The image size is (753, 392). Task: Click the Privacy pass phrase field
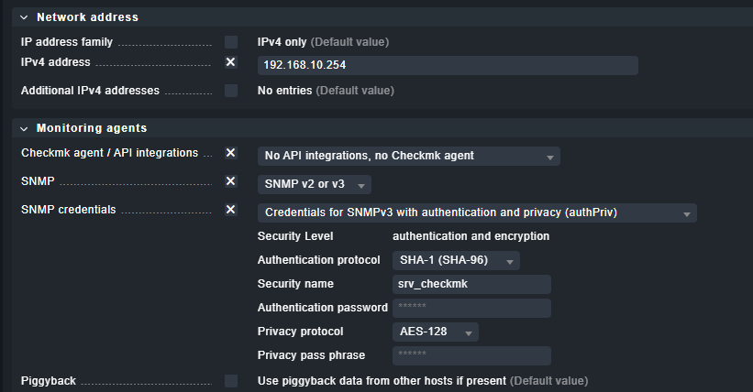coord(471,355)
